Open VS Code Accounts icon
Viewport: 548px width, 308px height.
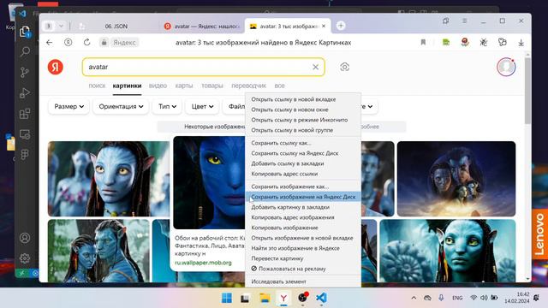pyautogui.click(x=25, y=238)
